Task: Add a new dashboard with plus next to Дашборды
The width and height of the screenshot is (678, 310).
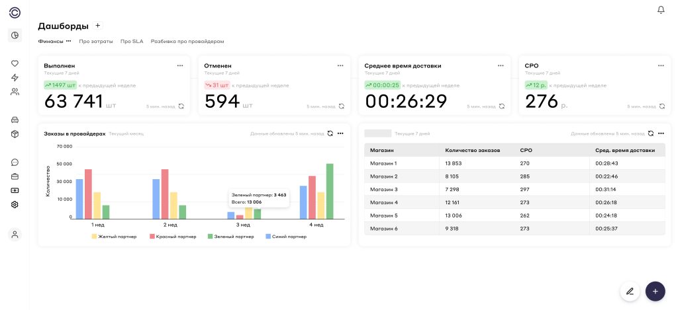Action: [x=98, y=26]
